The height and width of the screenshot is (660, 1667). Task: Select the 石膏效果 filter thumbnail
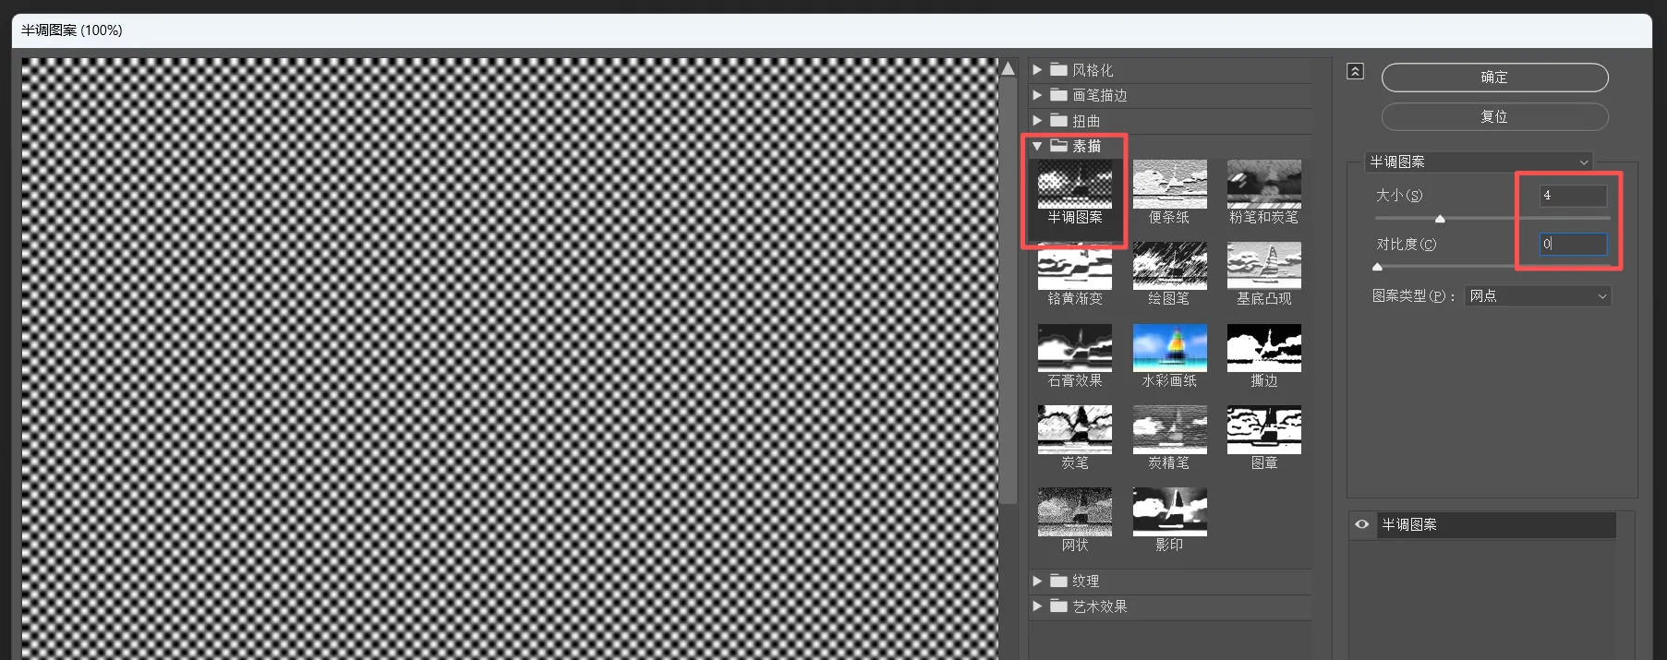click(x=1074, y=348)
